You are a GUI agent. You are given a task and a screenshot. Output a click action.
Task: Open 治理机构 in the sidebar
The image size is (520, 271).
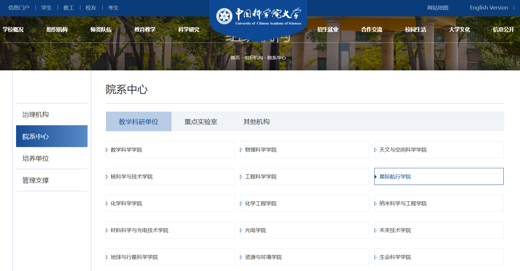coord(35,115)
